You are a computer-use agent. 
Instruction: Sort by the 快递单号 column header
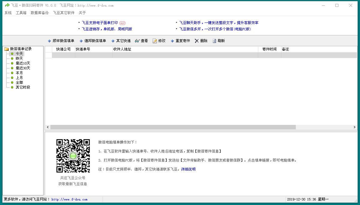94,49
